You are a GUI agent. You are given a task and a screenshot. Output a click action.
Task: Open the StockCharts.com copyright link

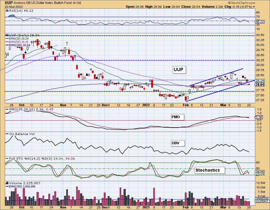click(x=241, y=3)
